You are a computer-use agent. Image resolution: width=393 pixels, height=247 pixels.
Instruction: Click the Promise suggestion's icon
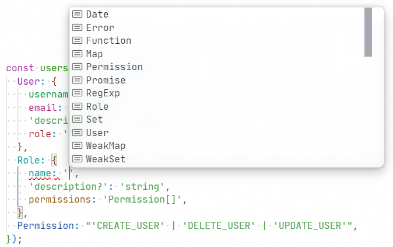[77, 80]
